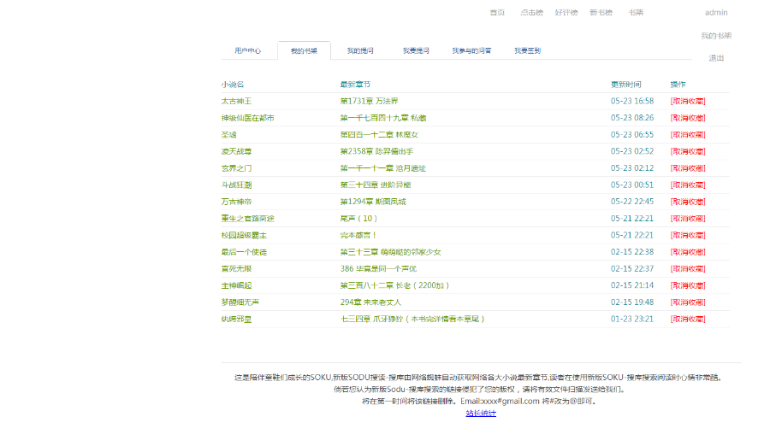The width and height of the screenshot is (770, 446).
Task: Open the novel 最后一个使徒
Action: click(x=244, y=252)
